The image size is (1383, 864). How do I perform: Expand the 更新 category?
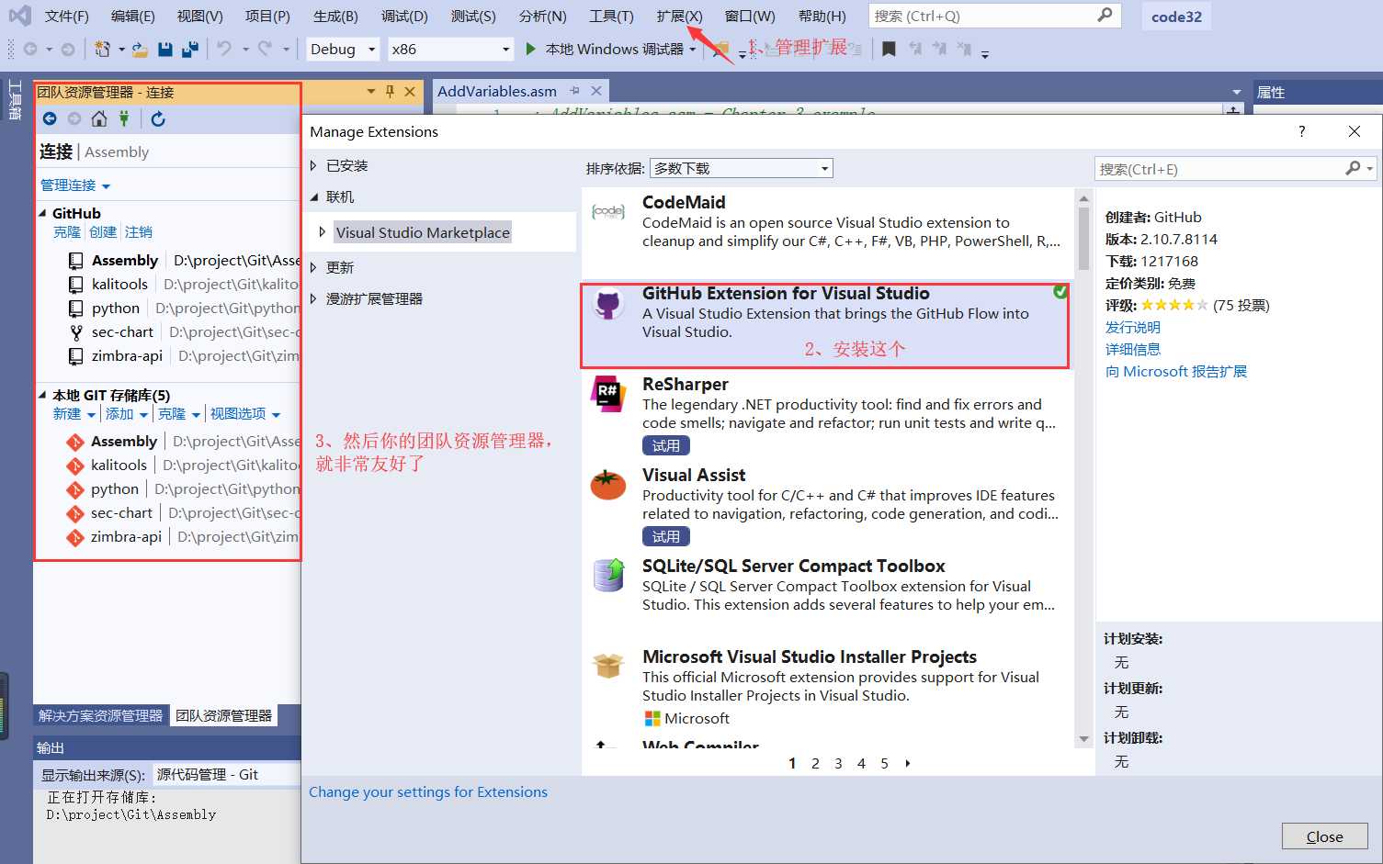click(x=313, y=267)
